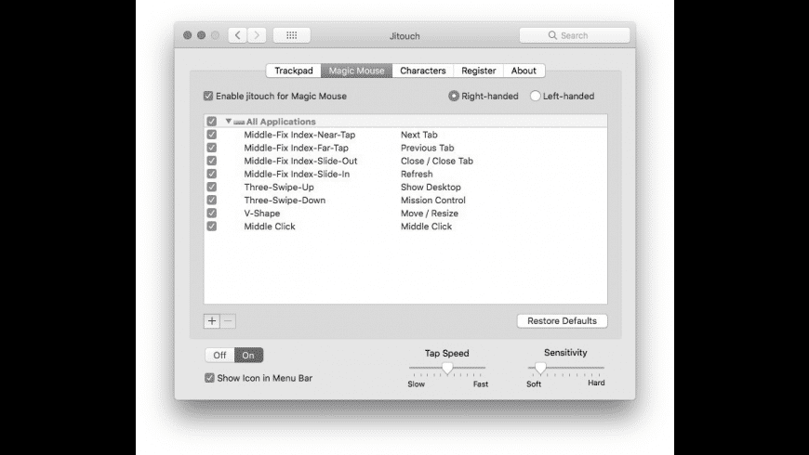Screen dimensions: 809x455
Task: Toggle the All Applications checkbox
Action: pyautogui.click(x=211, y=121)
